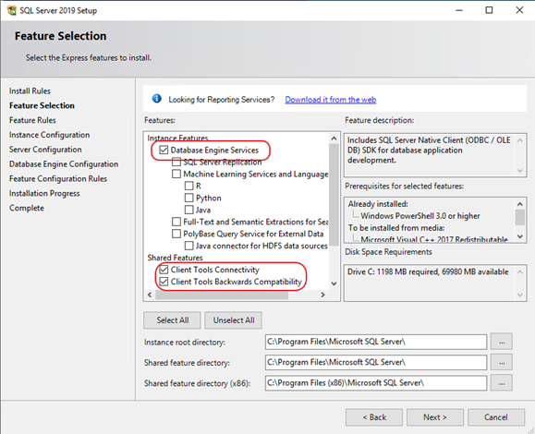The image size is (535, 434).
Task: Click the features list down scroll arrow
Action: pos(334,283)
